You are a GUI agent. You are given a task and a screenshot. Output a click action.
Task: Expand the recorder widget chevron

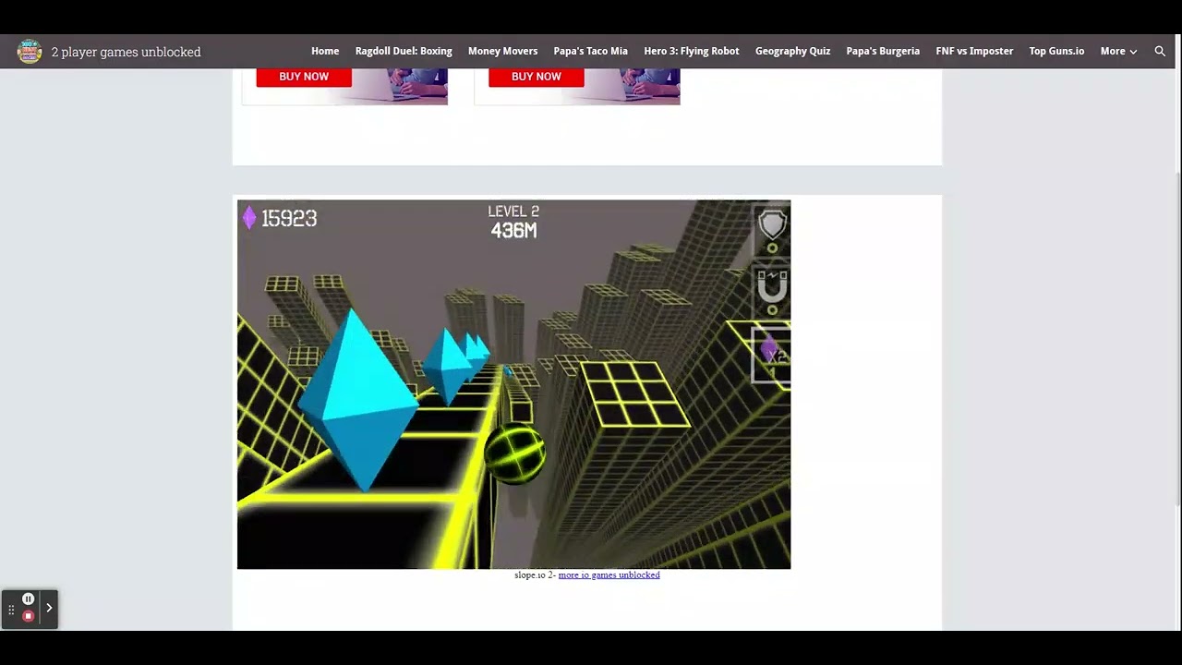[49, 608]
